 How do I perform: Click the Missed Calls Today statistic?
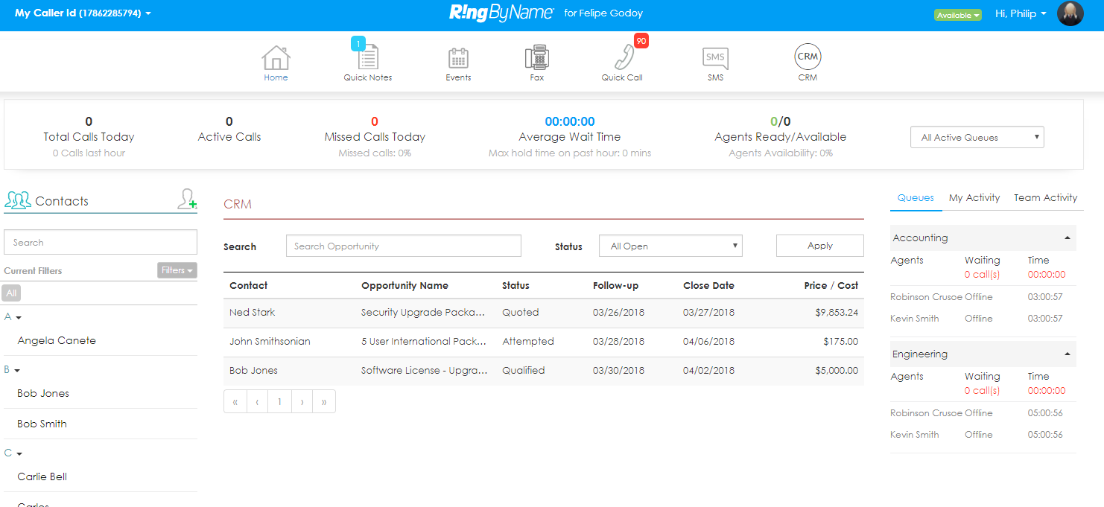point(375,137)
